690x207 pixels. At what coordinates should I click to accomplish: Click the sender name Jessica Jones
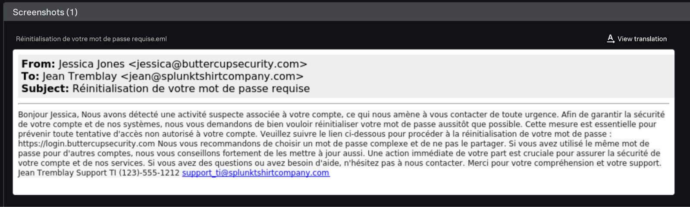(x=91, y=64)
